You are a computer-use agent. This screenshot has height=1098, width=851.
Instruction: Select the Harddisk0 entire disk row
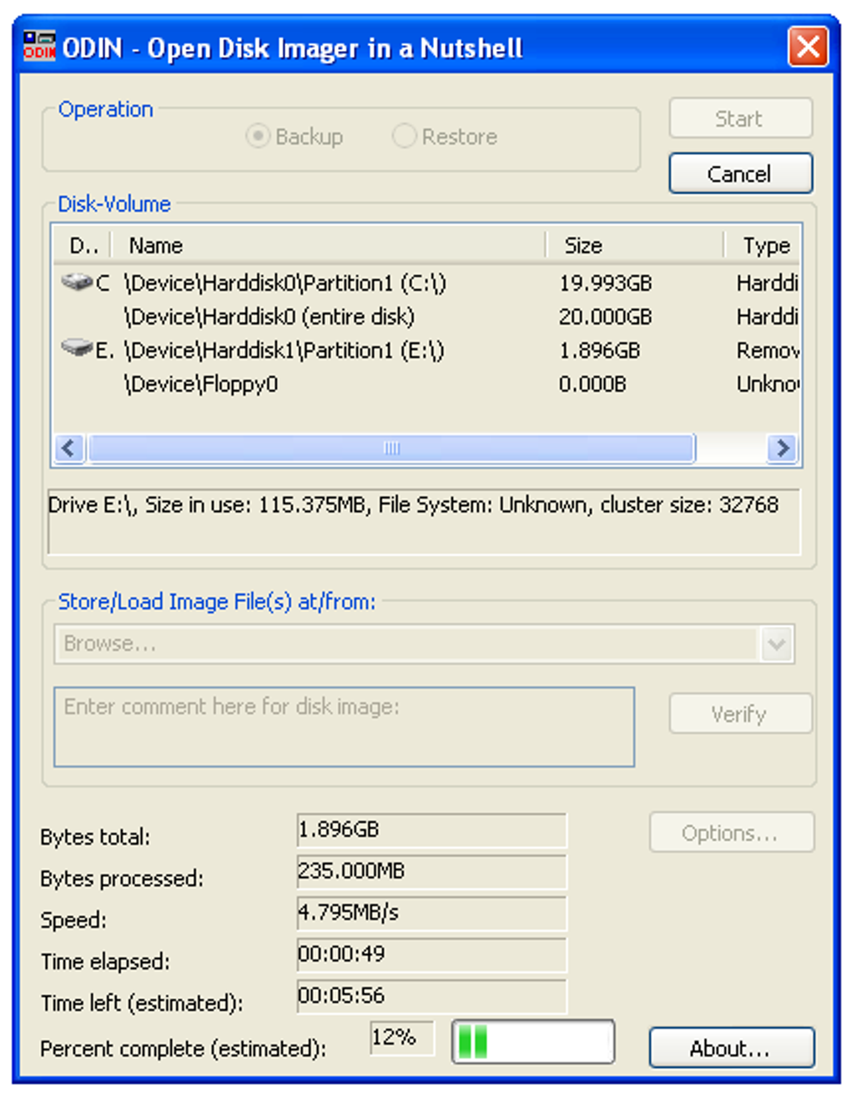coord(269,317)
